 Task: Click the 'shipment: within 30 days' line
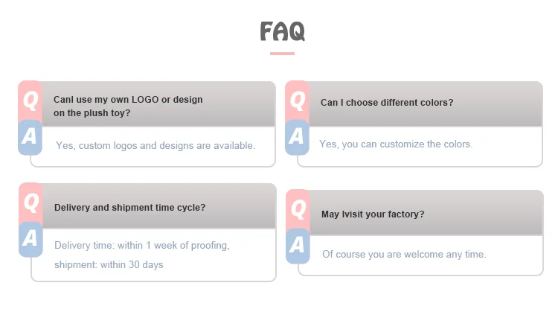pyautogui.click(x=109, y=264)
